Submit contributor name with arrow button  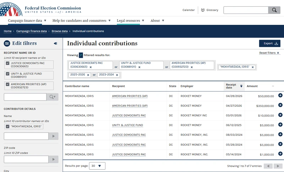[54, 136]
